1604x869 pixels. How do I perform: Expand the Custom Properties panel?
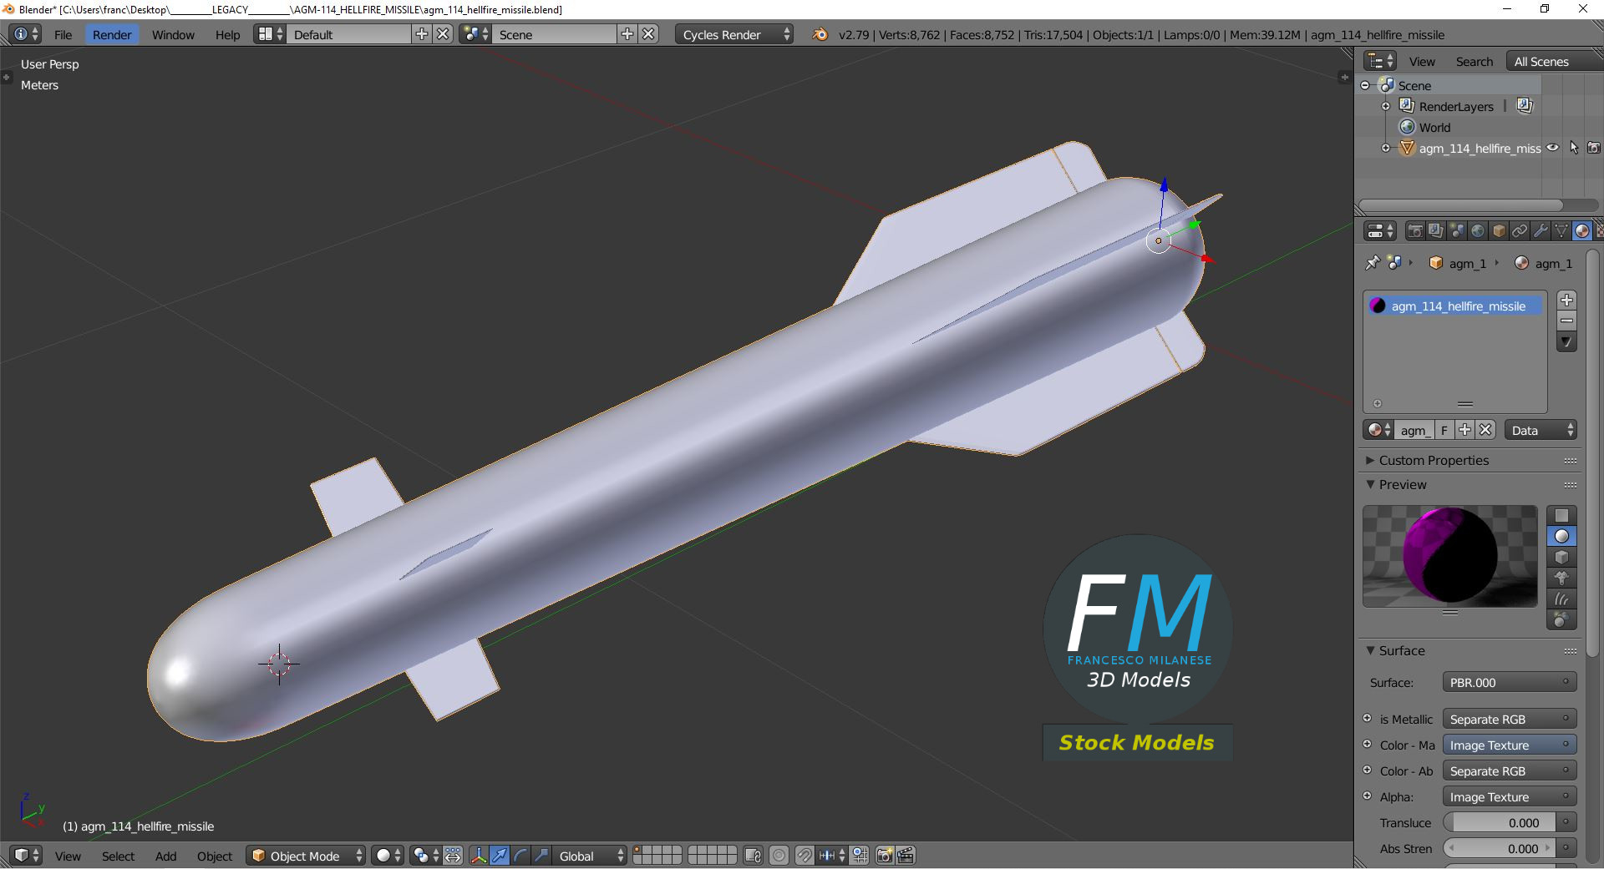point(1370,460)
